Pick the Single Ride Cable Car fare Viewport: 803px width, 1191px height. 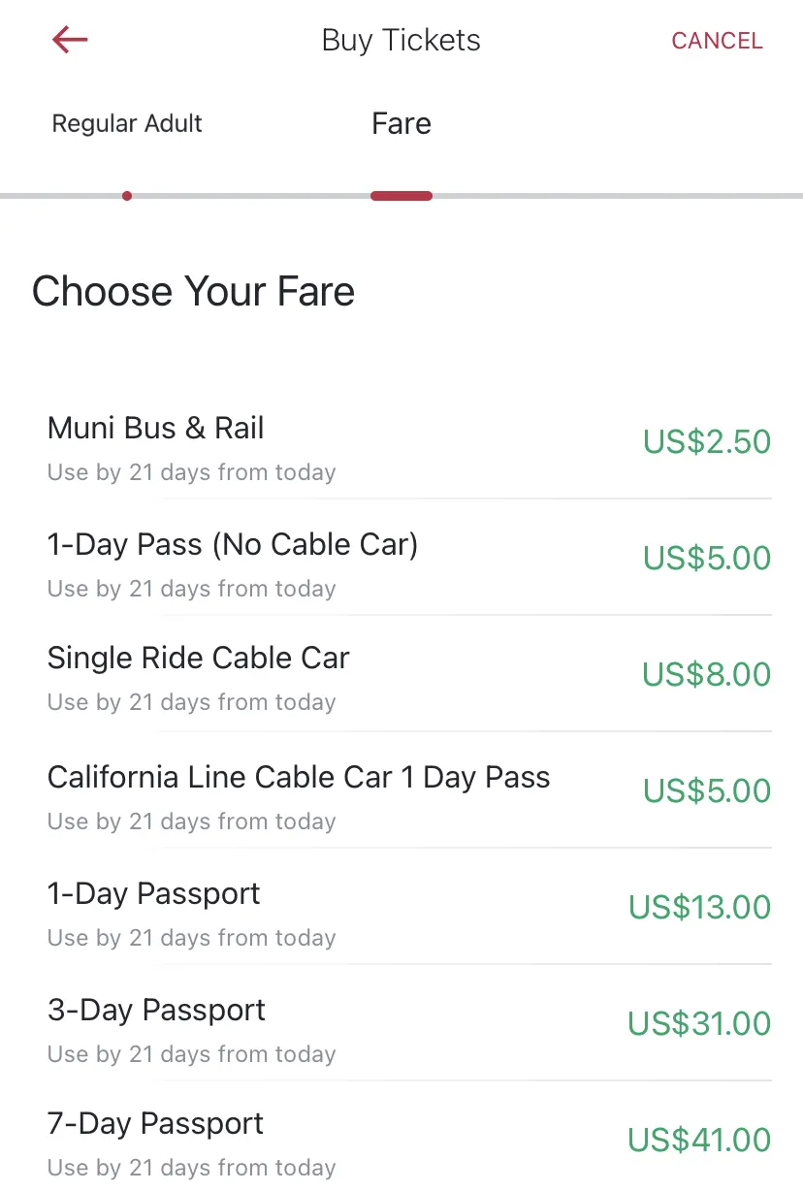(198, 659)
